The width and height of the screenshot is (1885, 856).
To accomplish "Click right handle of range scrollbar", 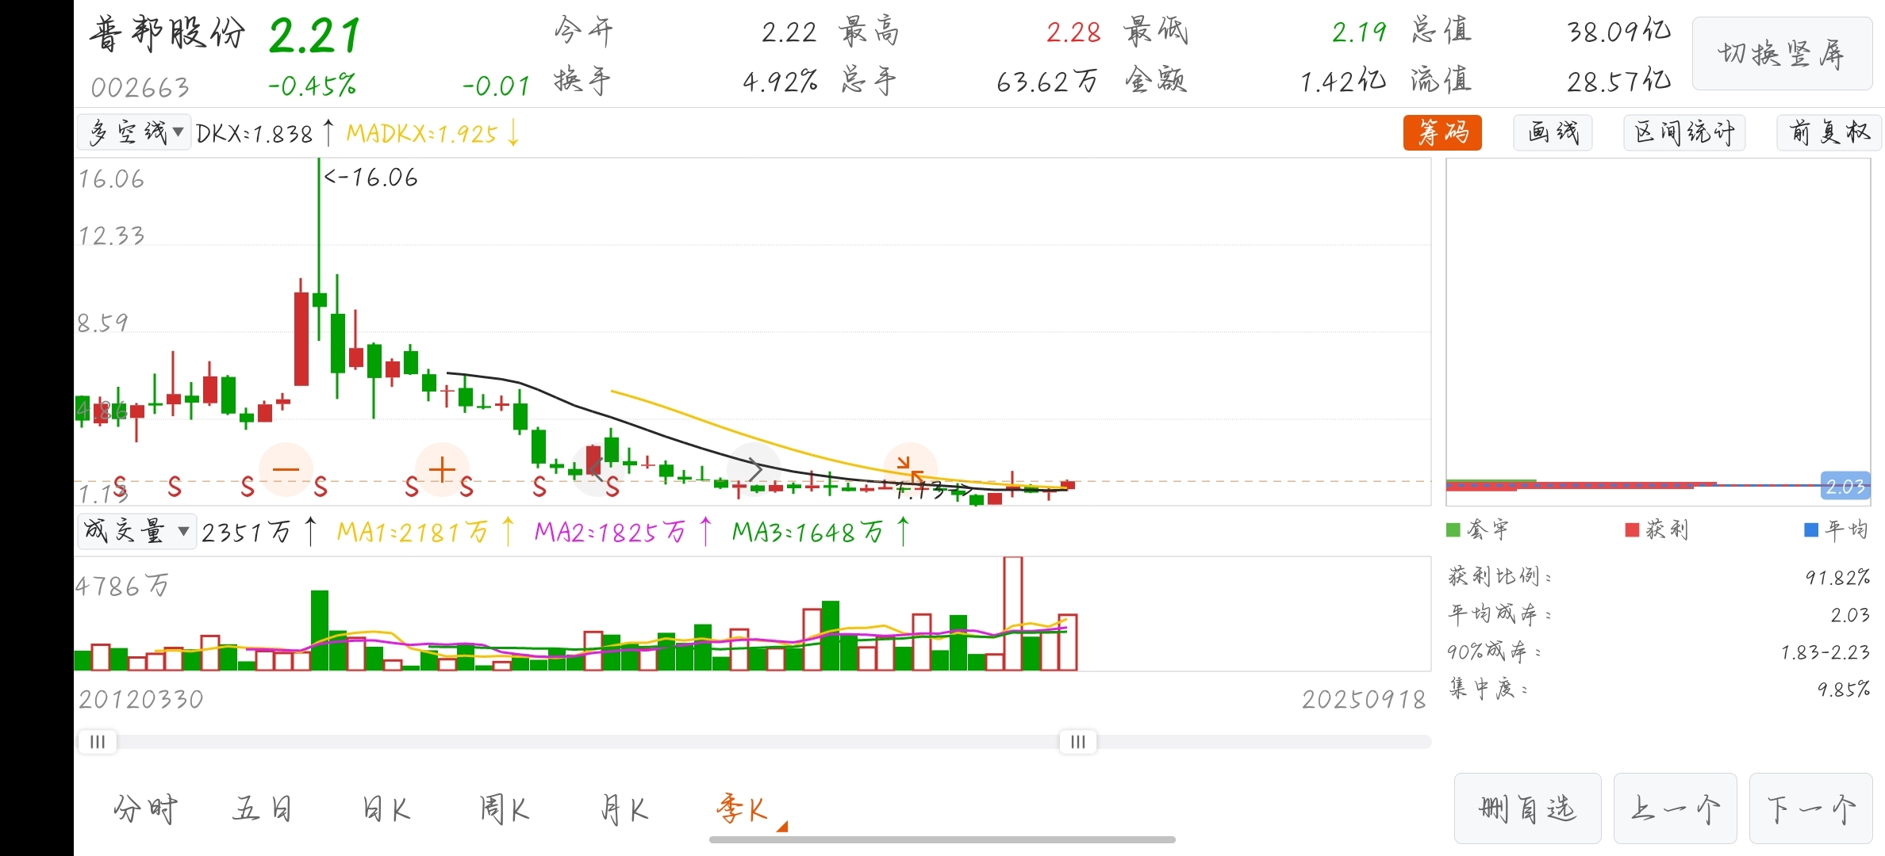I will [1077, 742].
